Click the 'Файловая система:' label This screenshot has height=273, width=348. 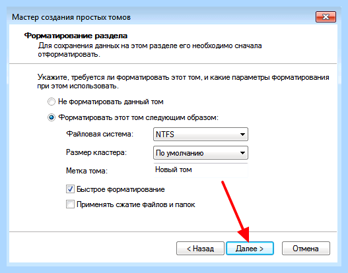100,134
